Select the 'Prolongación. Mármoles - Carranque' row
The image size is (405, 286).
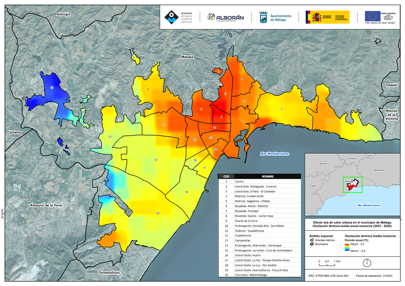259,245
